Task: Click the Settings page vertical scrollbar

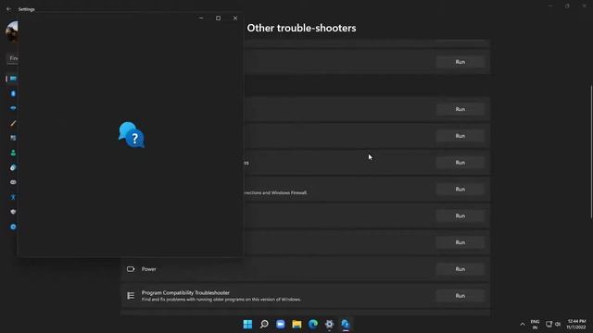Action: click(x=591, y=152)
